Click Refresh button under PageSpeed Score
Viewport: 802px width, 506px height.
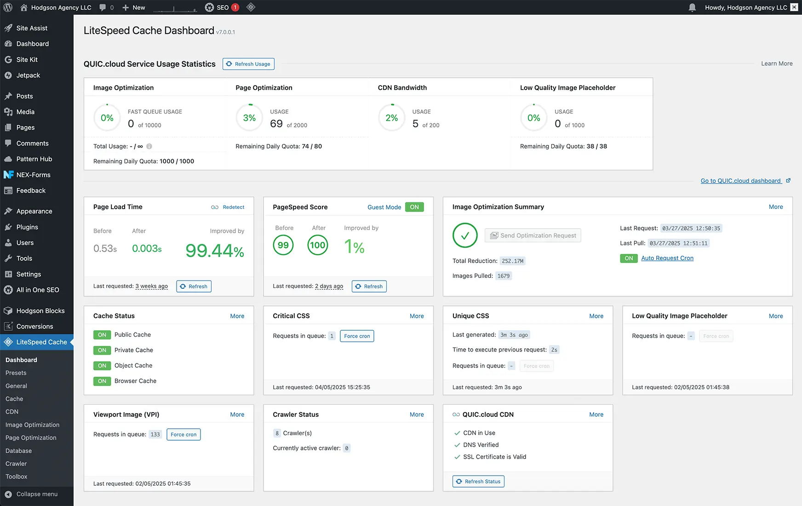(369, 286)
